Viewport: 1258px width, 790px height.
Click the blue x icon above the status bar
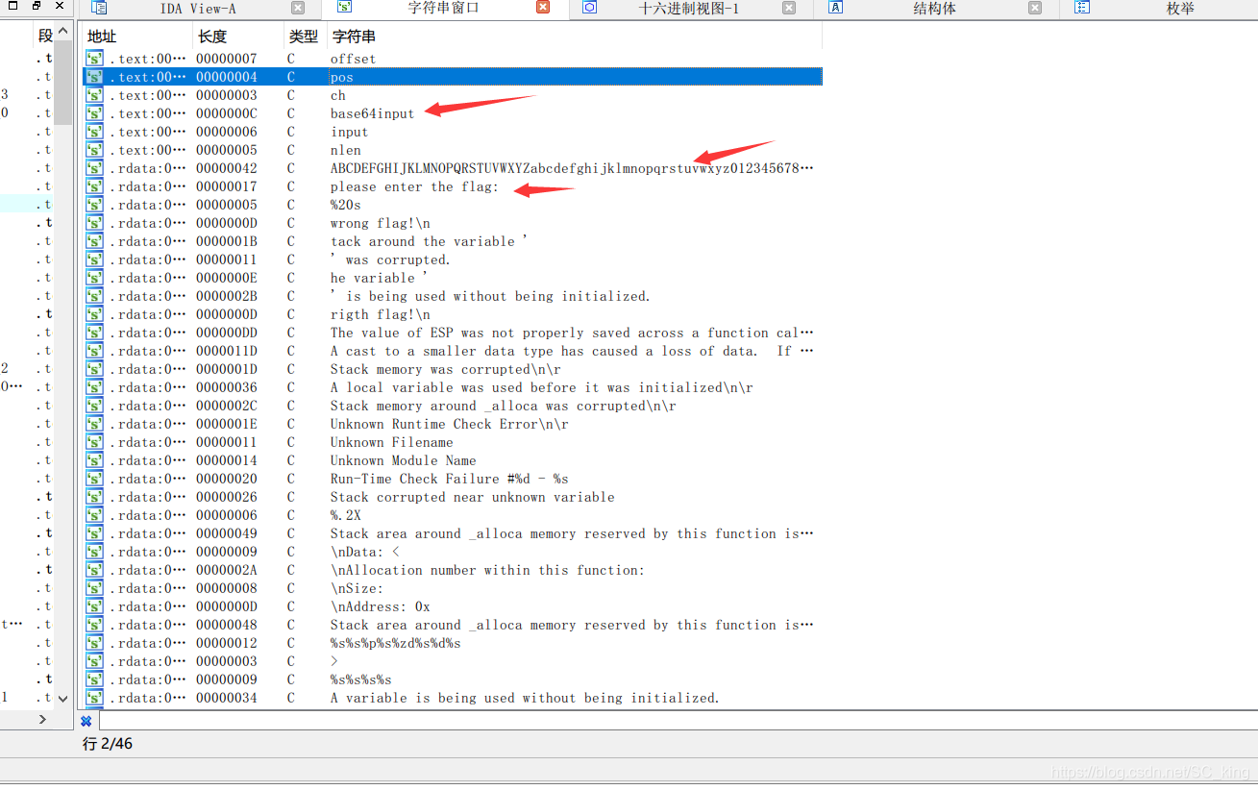click(x=86, y=721)
